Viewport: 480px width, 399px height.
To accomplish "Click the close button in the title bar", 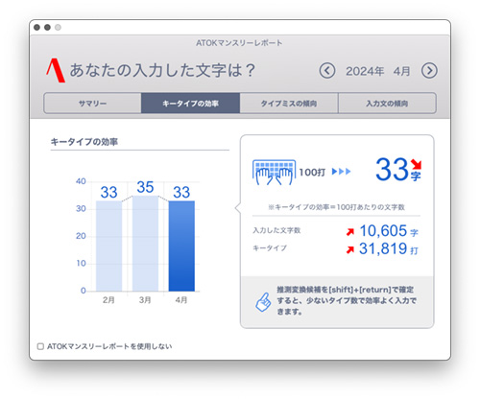I will point(36,28).
